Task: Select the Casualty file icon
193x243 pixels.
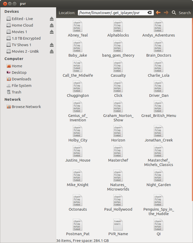Action: tap(118, 66)
